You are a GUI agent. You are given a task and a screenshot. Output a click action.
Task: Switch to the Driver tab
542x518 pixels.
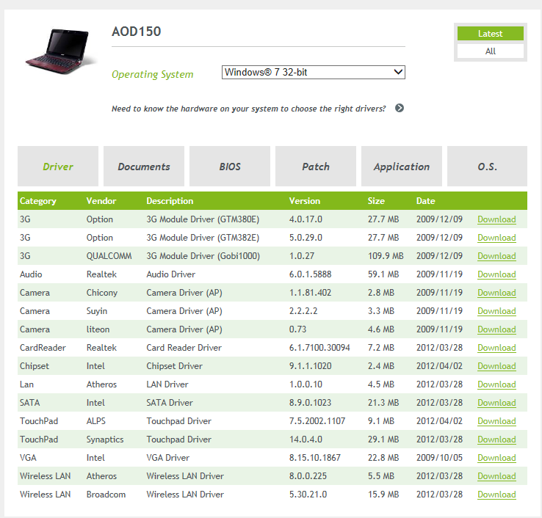[x=58, y=167]
